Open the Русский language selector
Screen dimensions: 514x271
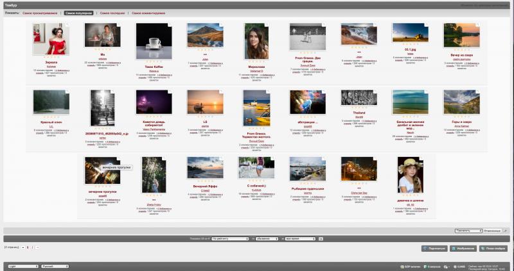tap(55, 266)
